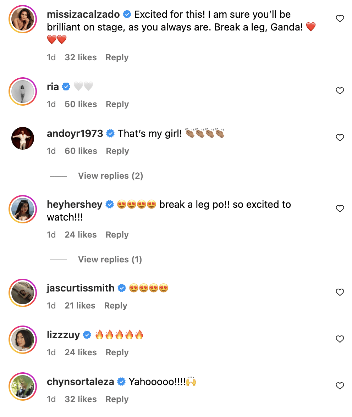
Task: Open chynsortaleza's profile avatar
Action: (x=23, y=387)
